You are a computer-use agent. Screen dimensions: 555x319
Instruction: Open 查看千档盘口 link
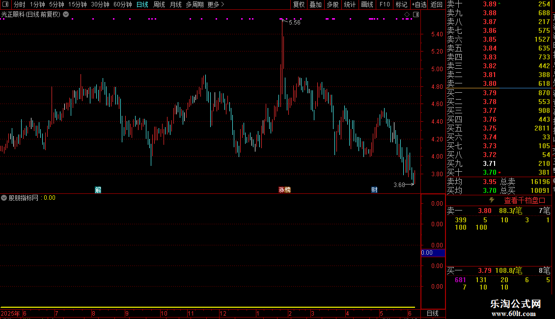tap(525, 201)
